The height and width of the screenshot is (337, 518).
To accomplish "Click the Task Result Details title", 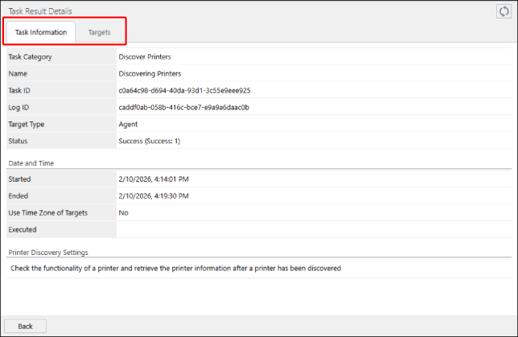I will tap(39, 11).
